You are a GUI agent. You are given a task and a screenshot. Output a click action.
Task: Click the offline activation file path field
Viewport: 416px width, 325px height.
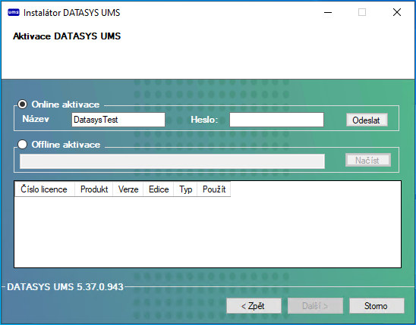click(172, 161)
